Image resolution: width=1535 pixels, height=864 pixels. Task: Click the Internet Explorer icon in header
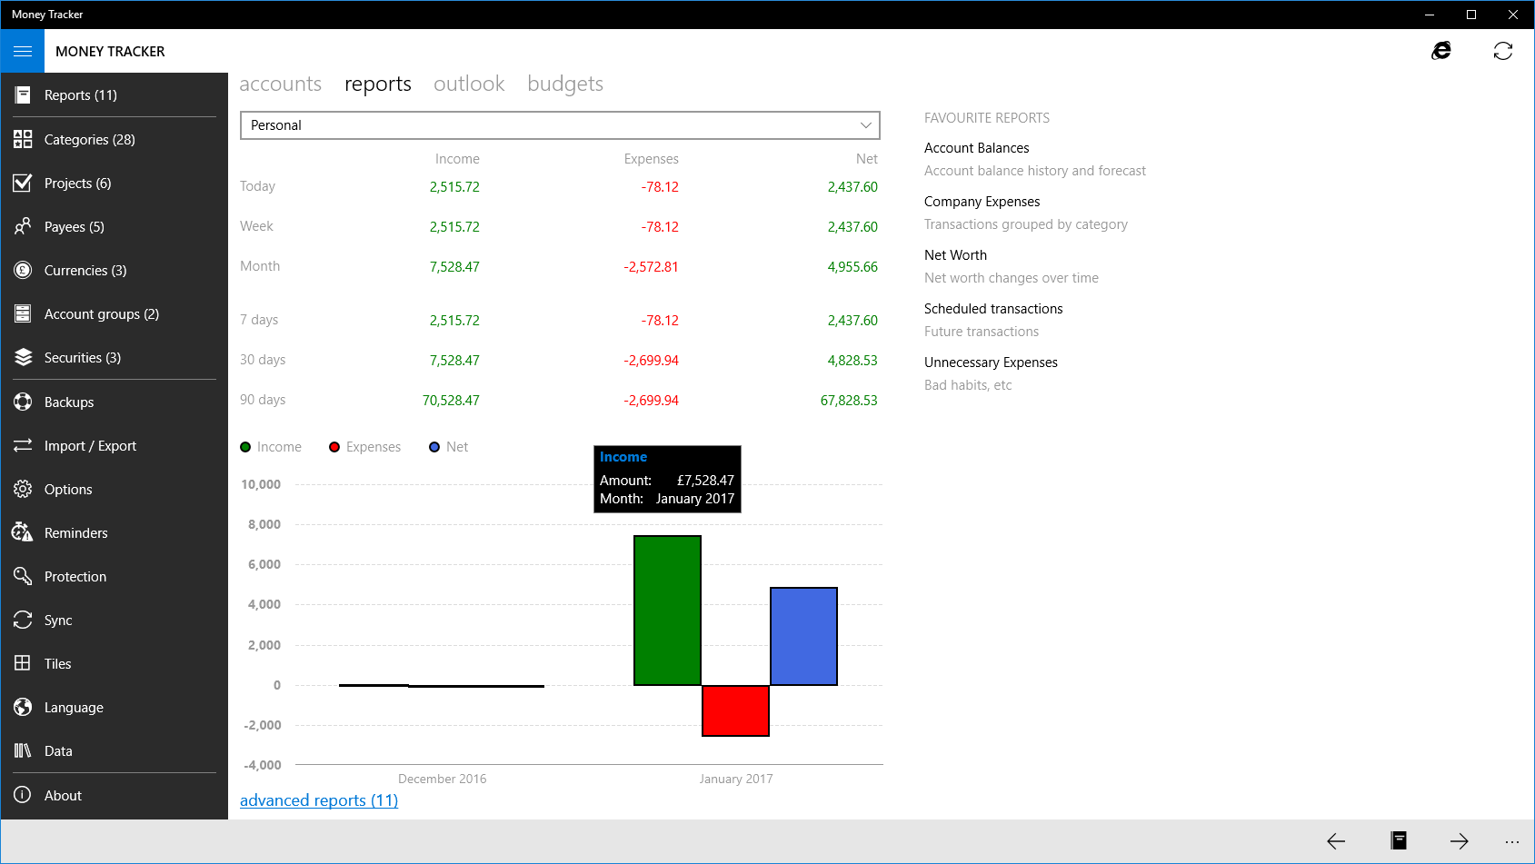1441,51
